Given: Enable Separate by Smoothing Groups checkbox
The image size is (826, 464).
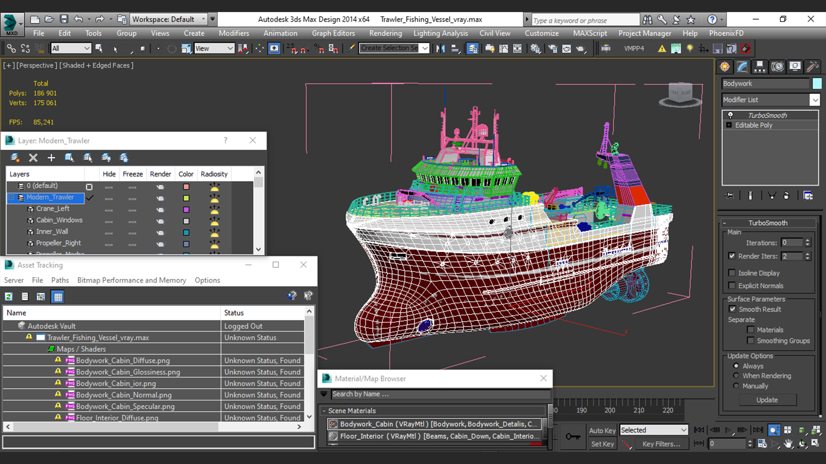Looking at the screenshot, I should click(751, 340).
